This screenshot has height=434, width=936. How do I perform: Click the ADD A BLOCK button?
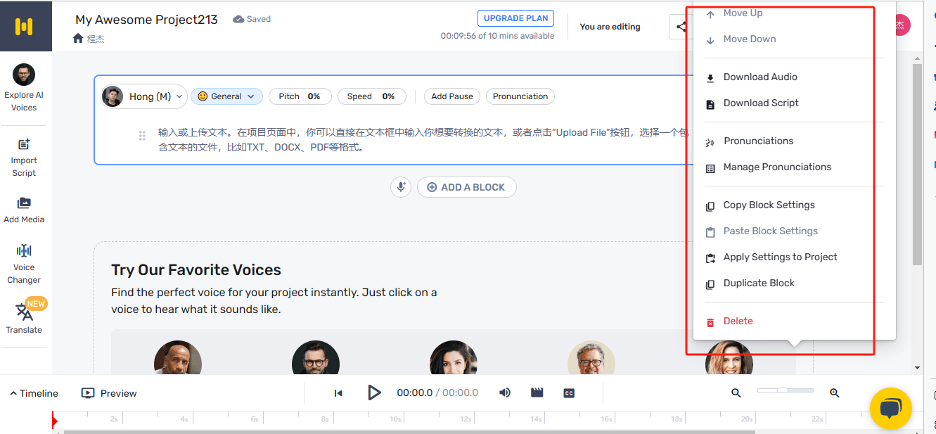pyautogui.click(x=466, y=187)
